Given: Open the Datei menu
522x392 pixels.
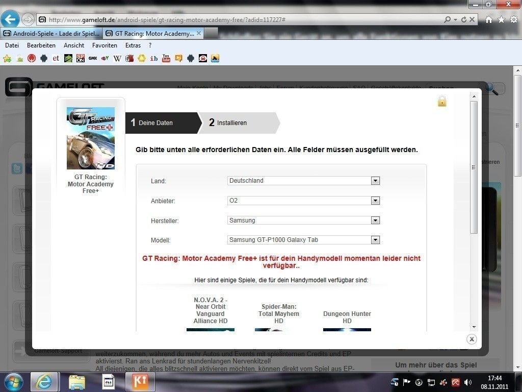Looking at the screenshot, I should [x=12, y=45].
